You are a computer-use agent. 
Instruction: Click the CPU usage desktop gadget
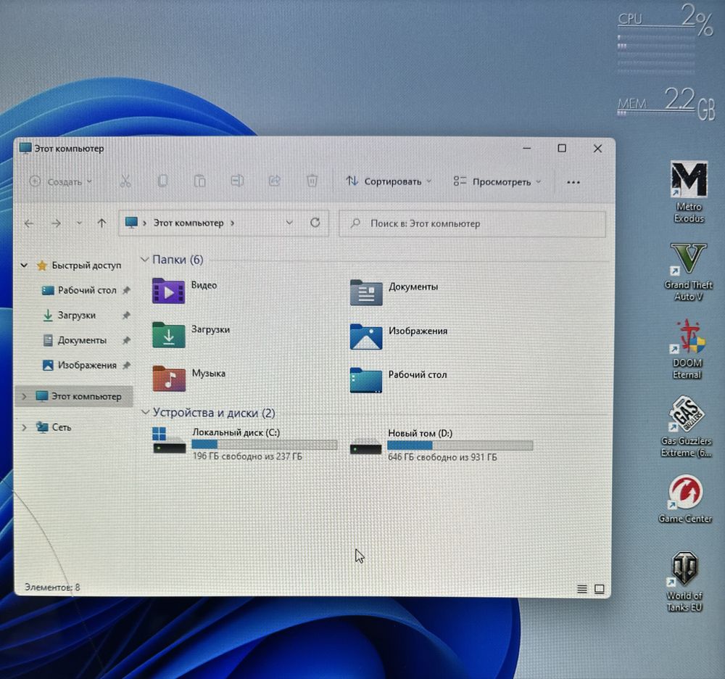(x=664, y=39)
